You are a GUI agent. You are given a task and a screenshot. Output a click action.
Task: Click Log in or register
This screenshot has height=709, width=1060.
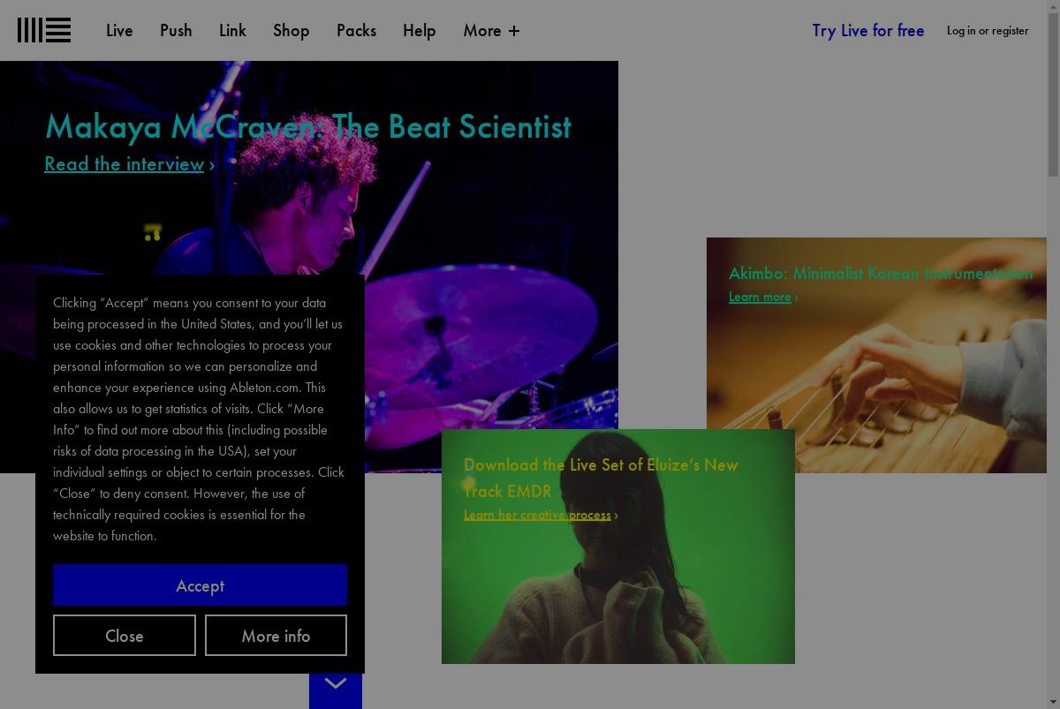[988, 30]
